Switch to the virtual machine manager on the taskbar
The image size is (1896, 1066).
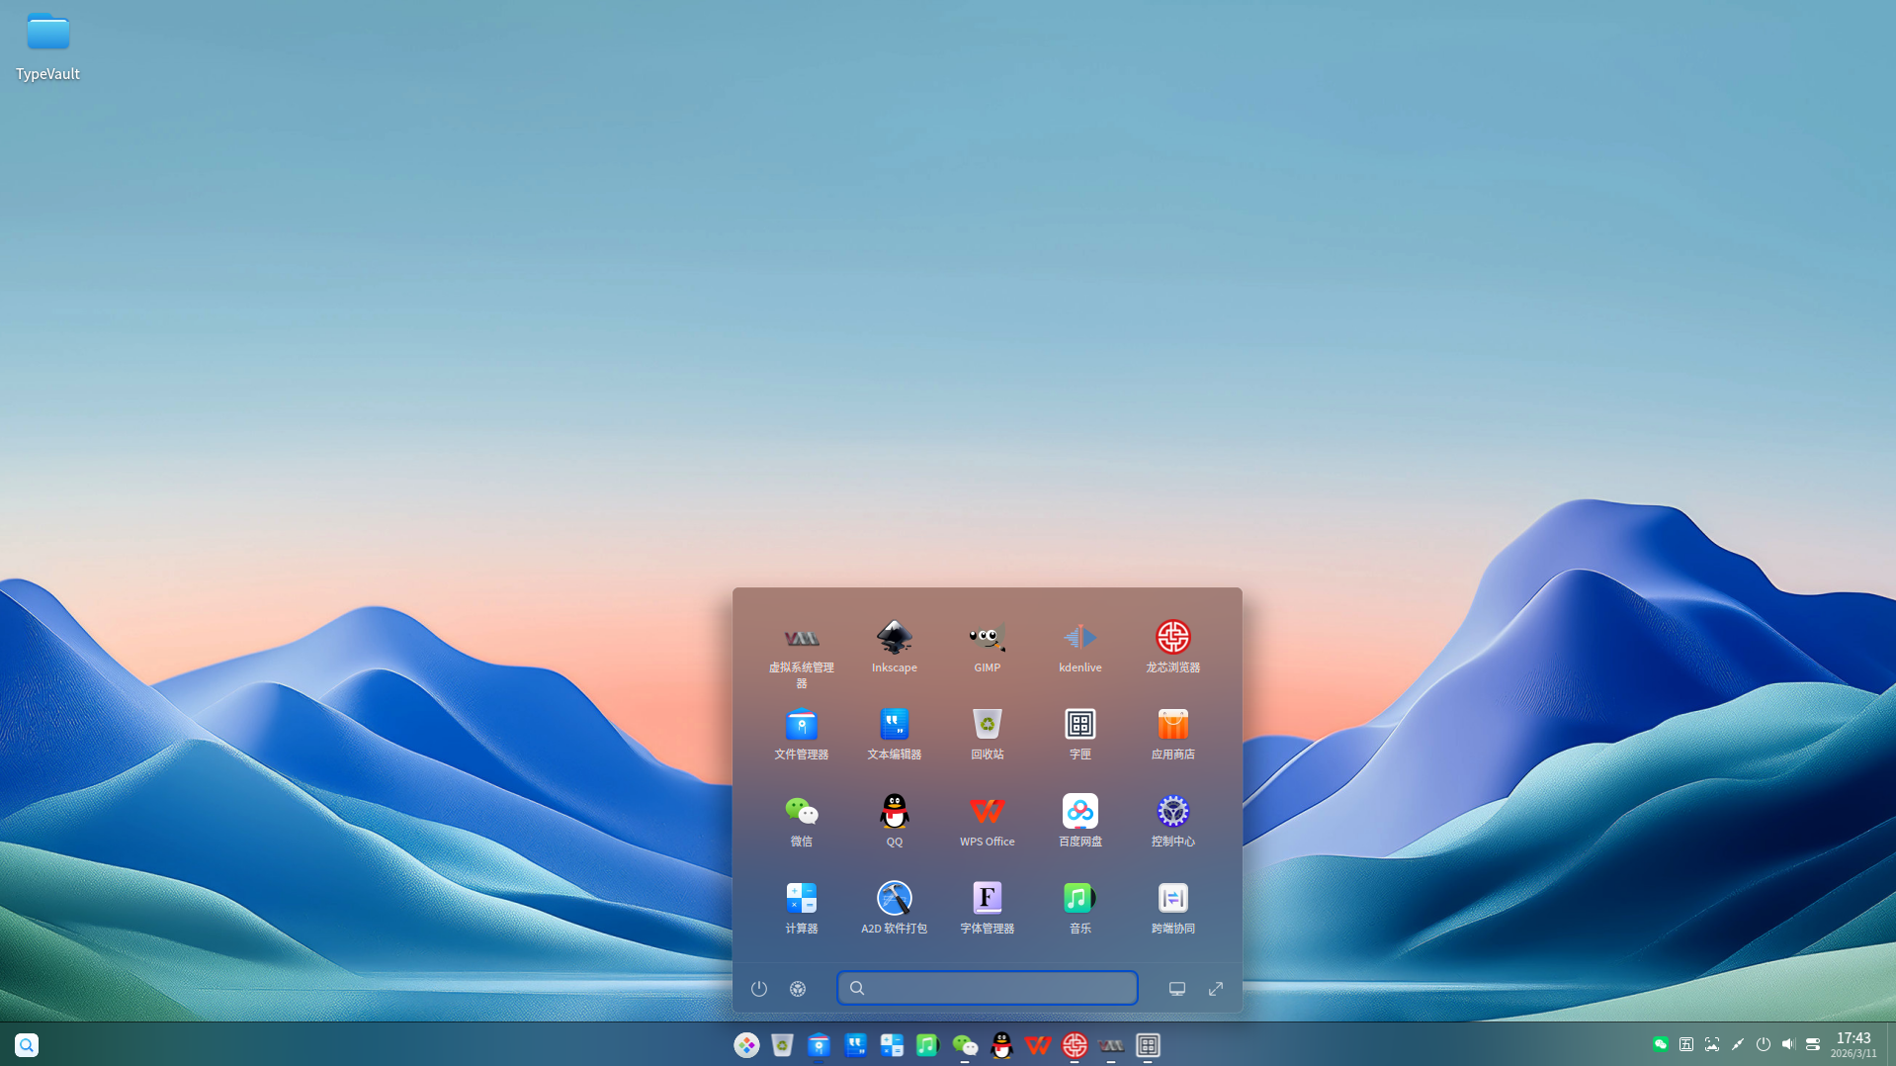[x=1111, y=1044]
